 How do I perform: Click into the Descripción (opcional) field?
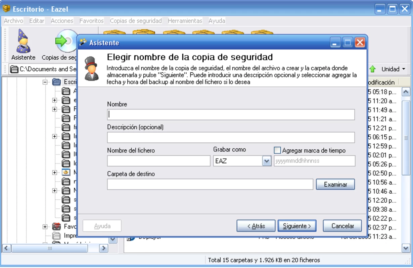click(x=231, y=137)
